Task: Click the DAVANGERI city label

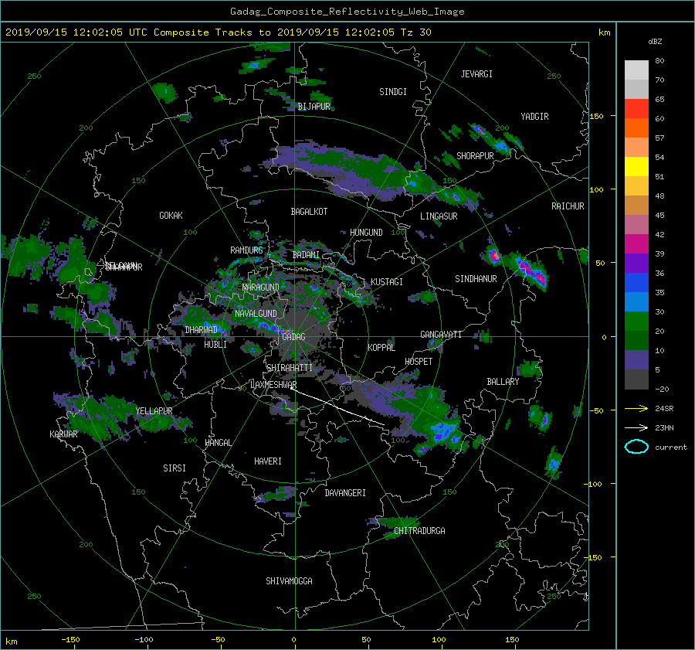Action: 345,493
